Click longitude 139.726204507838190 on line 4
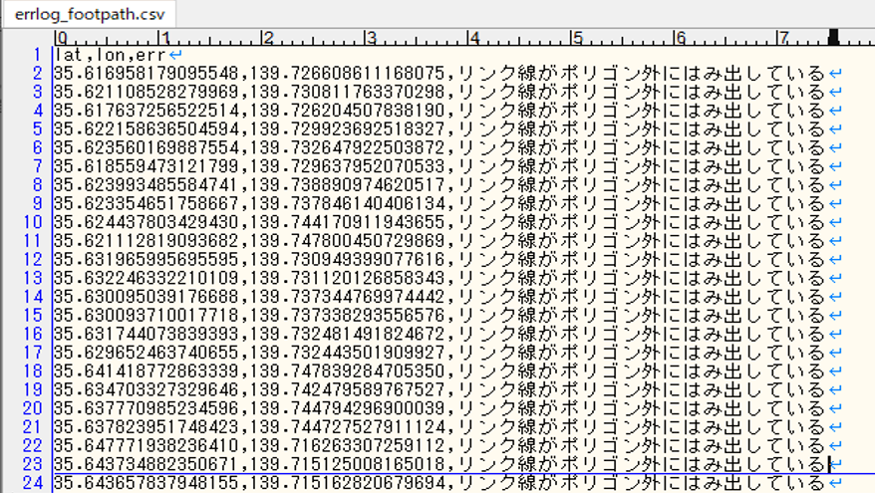 [347, 111]
